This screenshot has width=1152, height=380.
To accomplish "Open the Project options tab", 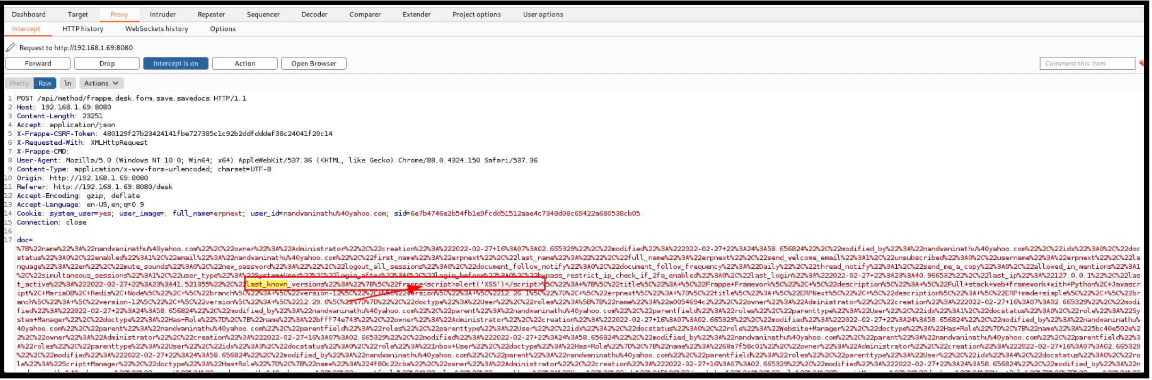I will tap(476, 14).
